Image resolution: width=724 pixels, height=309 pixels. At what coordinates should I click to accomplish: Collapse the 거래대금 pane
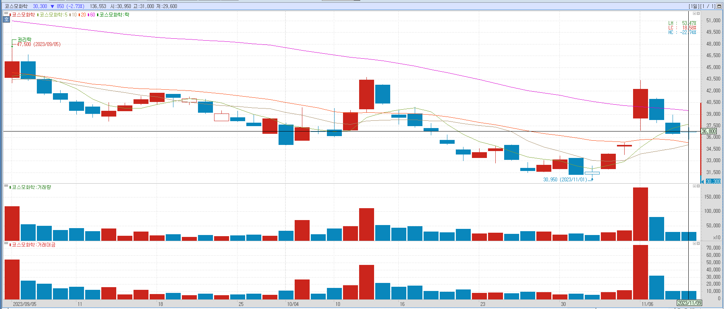tap(694, 243)
